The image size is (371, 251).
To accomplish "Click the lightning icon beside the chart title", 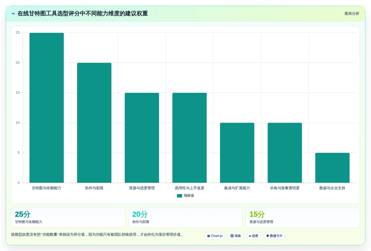I will tap(13, 14).
